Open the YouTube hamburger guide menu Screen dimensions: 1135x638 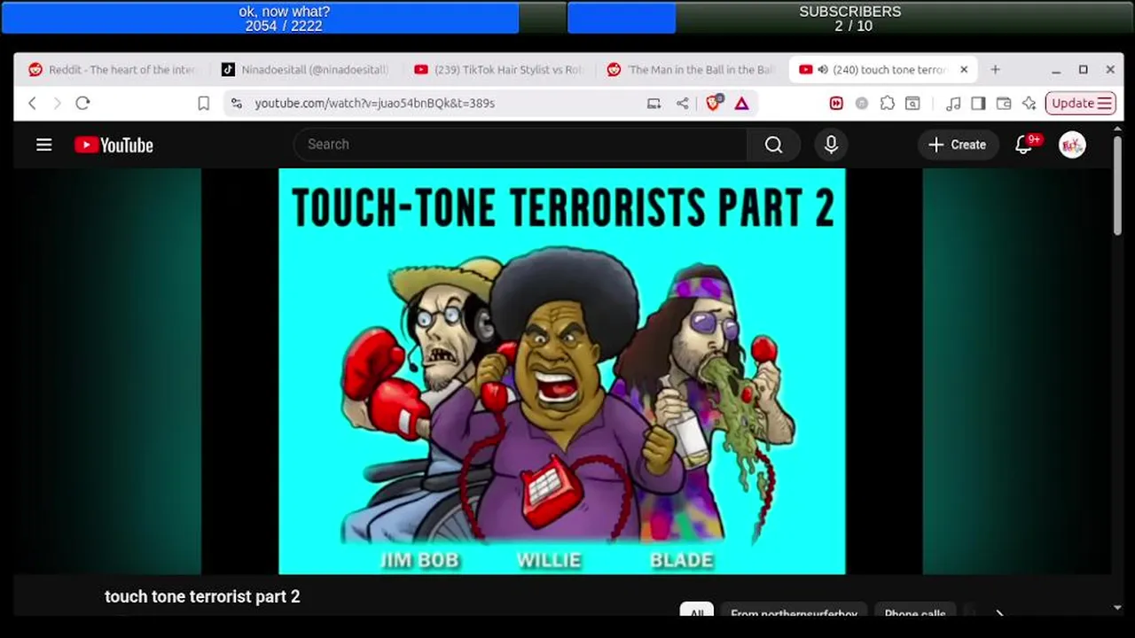coord(43,144)
